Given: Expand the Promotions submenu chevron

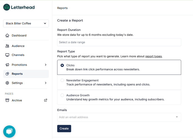Looking at the screenshot, I should (x=45, y=65).
